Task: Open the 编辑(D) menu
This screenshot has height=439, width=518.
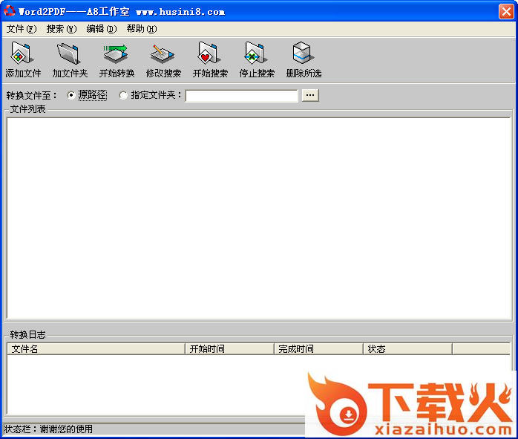Action: point(102,29)
